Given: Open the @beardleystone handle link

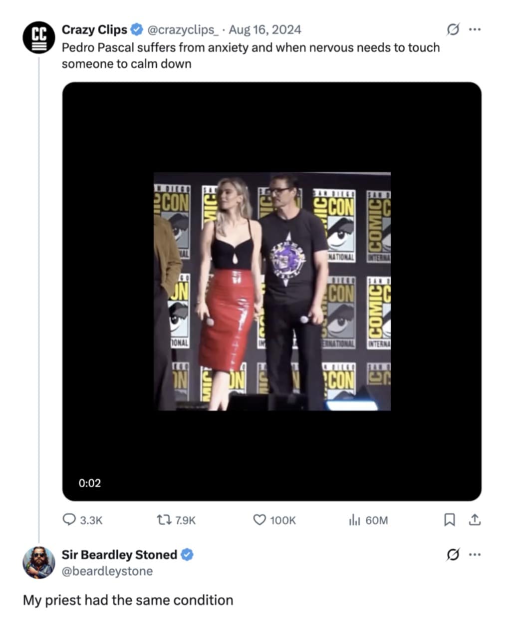Looking at the screenshot, I should tap(107, 571).
